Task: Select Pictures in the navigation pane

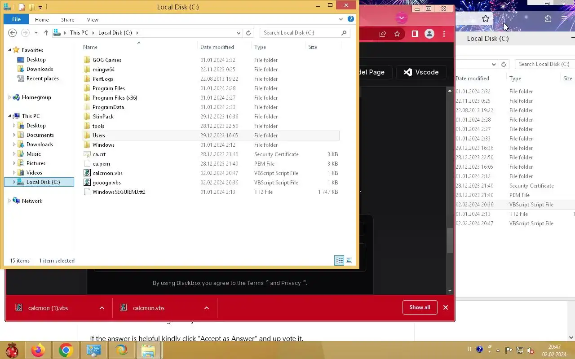Action: point(35,163)
